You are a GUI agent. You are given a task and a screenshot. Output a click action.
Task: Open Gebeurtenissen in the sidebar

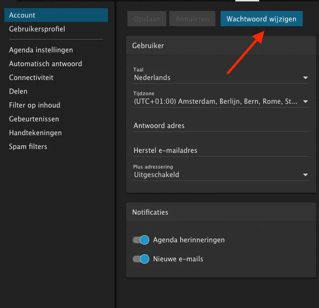pyautogui.click(x=34, y=119)
